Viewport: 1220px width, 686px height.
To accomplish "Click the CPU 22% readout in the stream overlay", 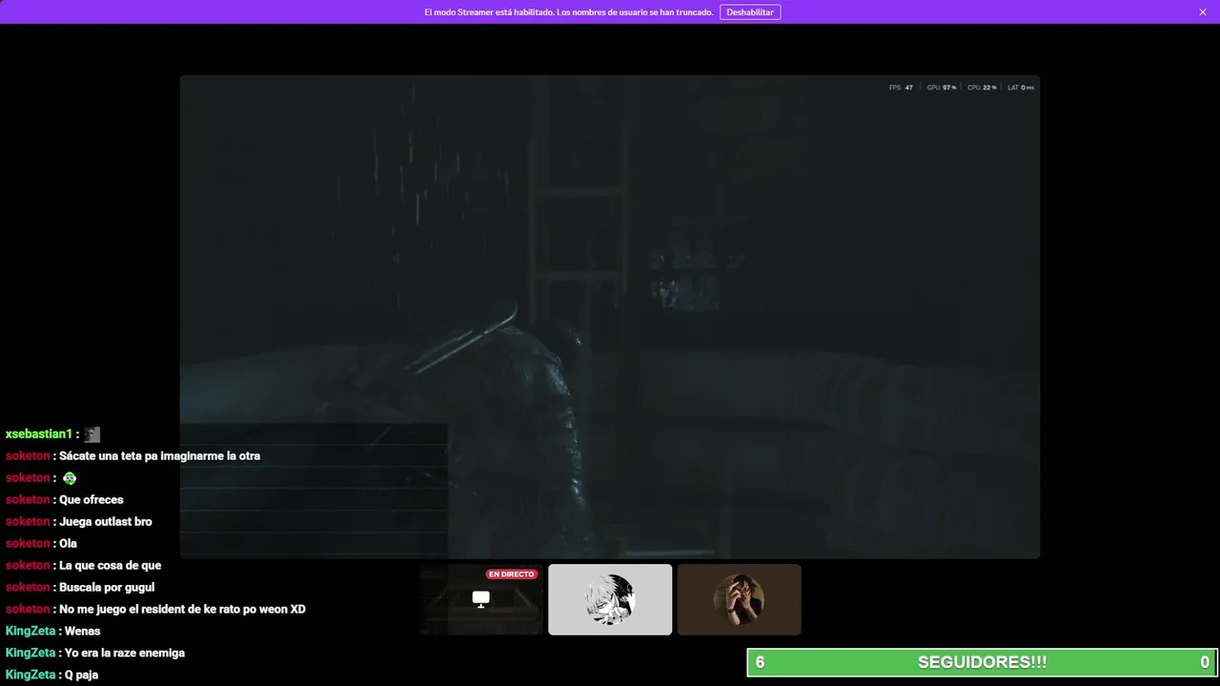I will click(x=982, y=88).
